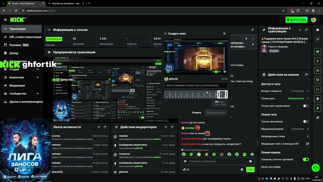Unpin the pinned chat message
The height and width of the screenshot is (182, 323).
pyautogui.click(x=246, y=39)
